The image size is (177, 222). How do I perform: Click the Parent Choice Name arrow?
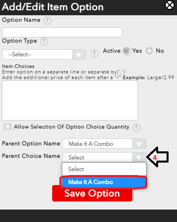(x=139, y=157)
